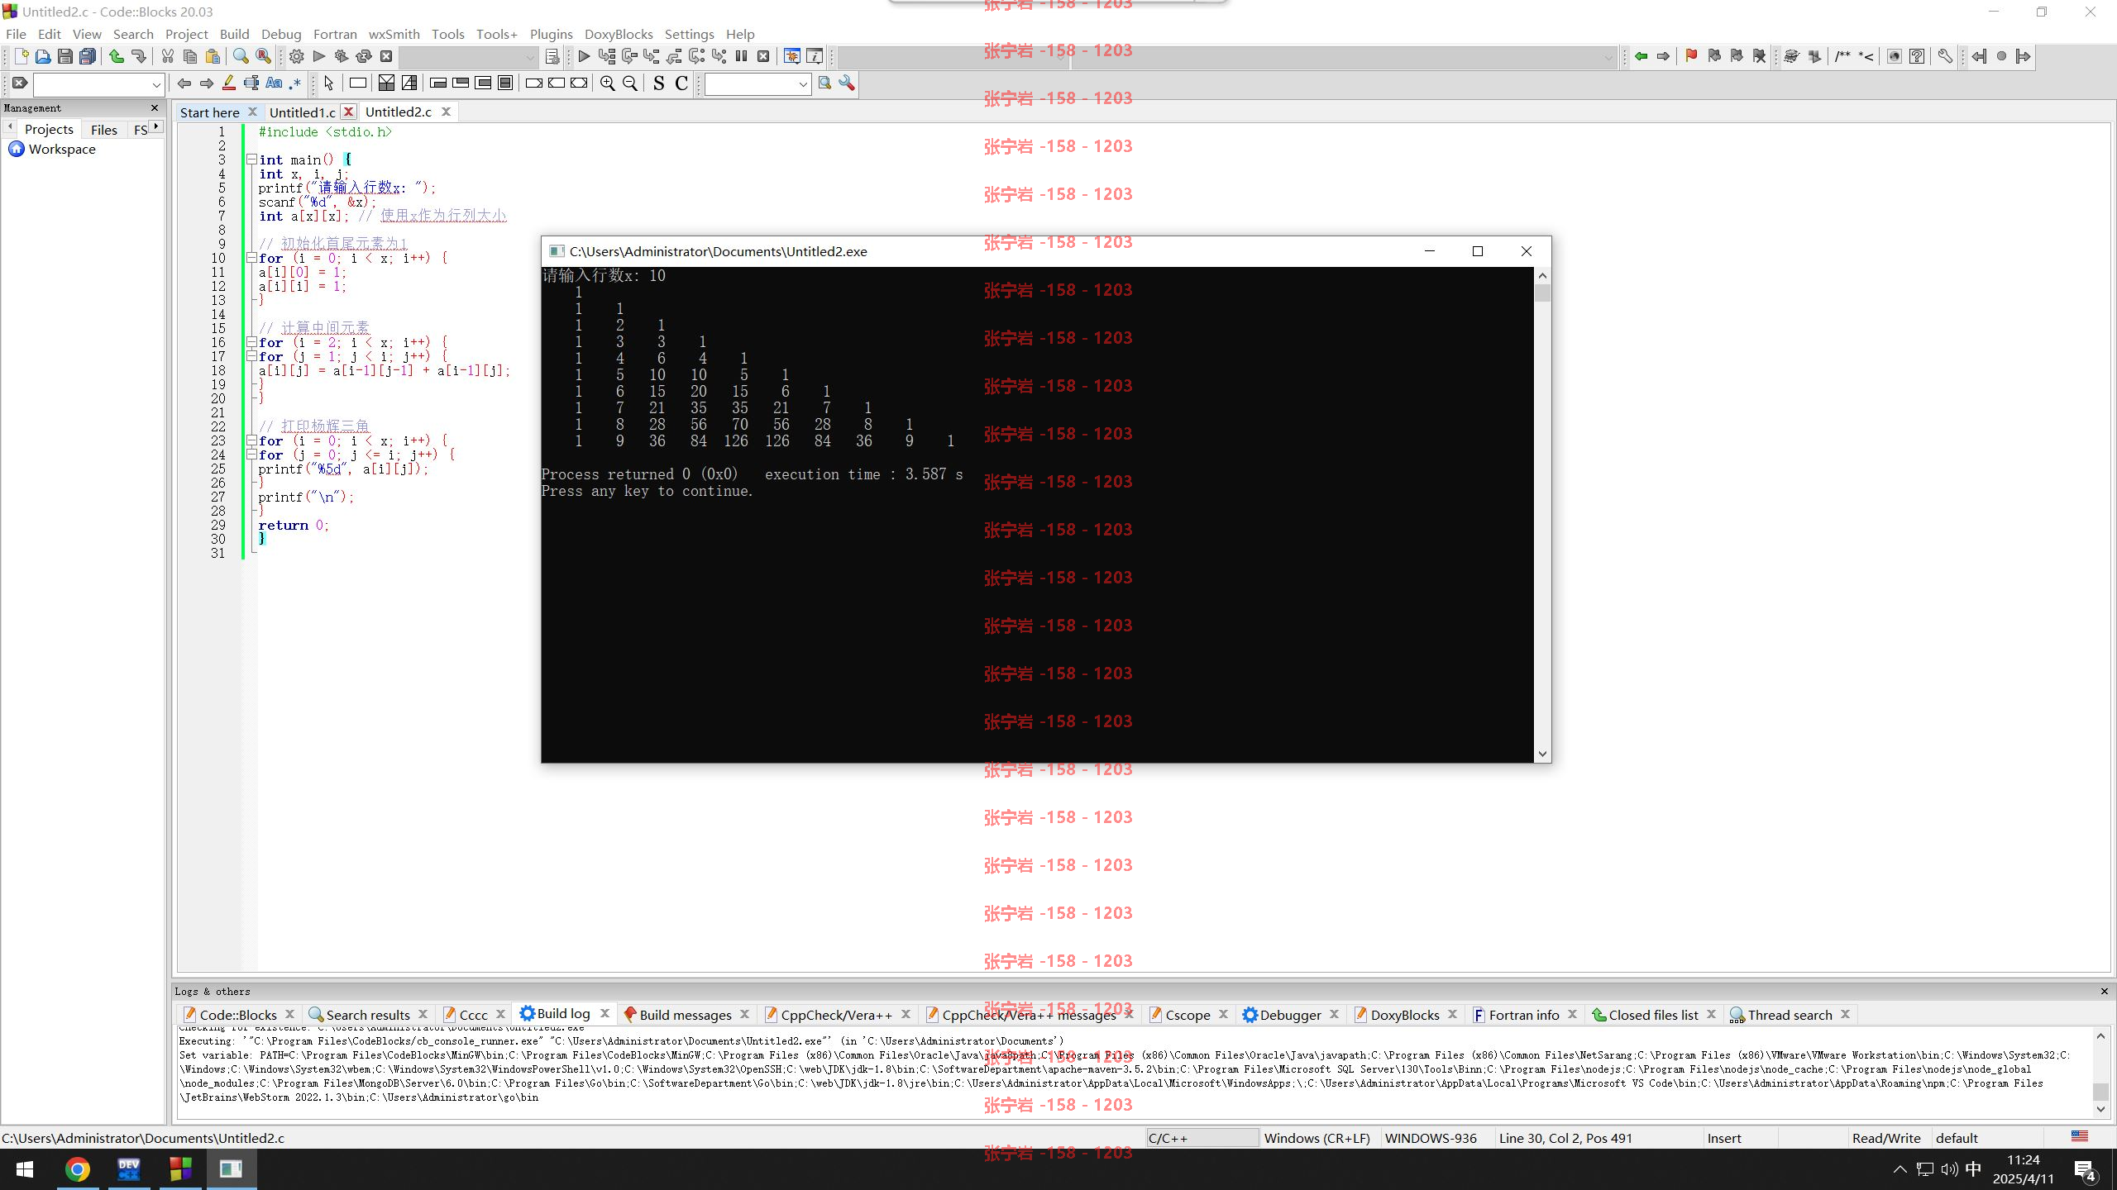This screenshot has height=1190, width=2117.
Task: Close the Logs & others panel
Action: [x=2105, y=991]
